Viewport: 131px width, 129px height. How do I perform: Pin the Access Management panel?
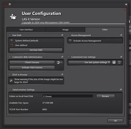coord(121,35)
